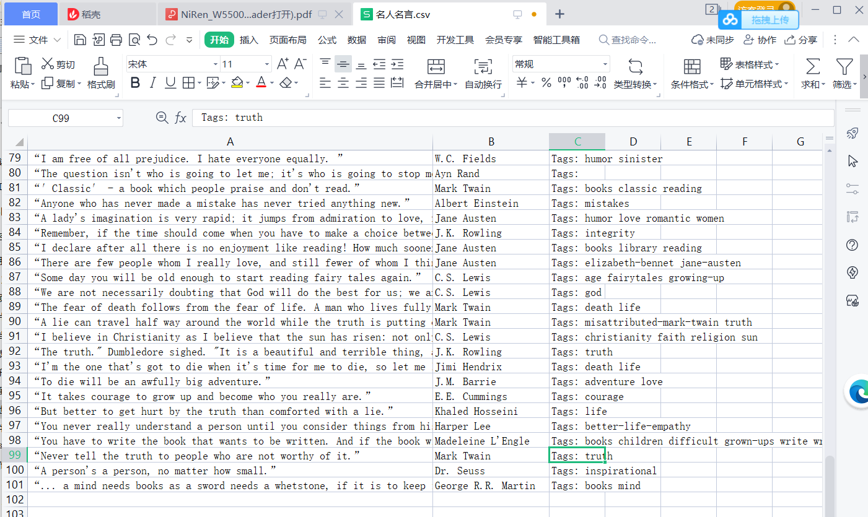The height and width of the screenshot is (517, 868).
Task: Click the Collaborate (协作) button
Action: (x=760, y=40)
